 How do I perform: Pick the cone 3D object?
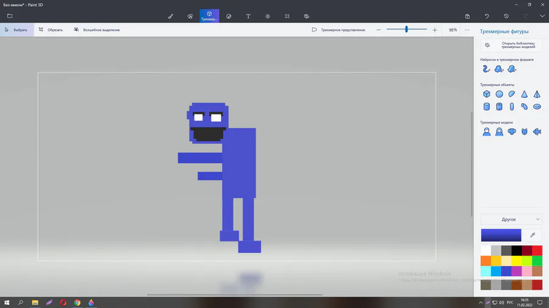[524, 94]
